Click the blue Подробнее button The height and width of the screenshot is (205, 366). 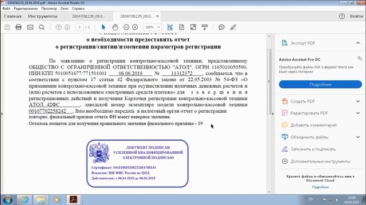tap(320, 84)
